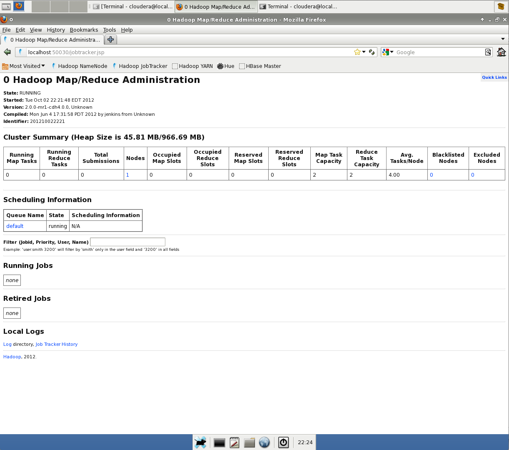The height and width of the screenshot is (450, 509).
Task: Click the search magnifier icon in search box
Action: [x=488, y=52]
